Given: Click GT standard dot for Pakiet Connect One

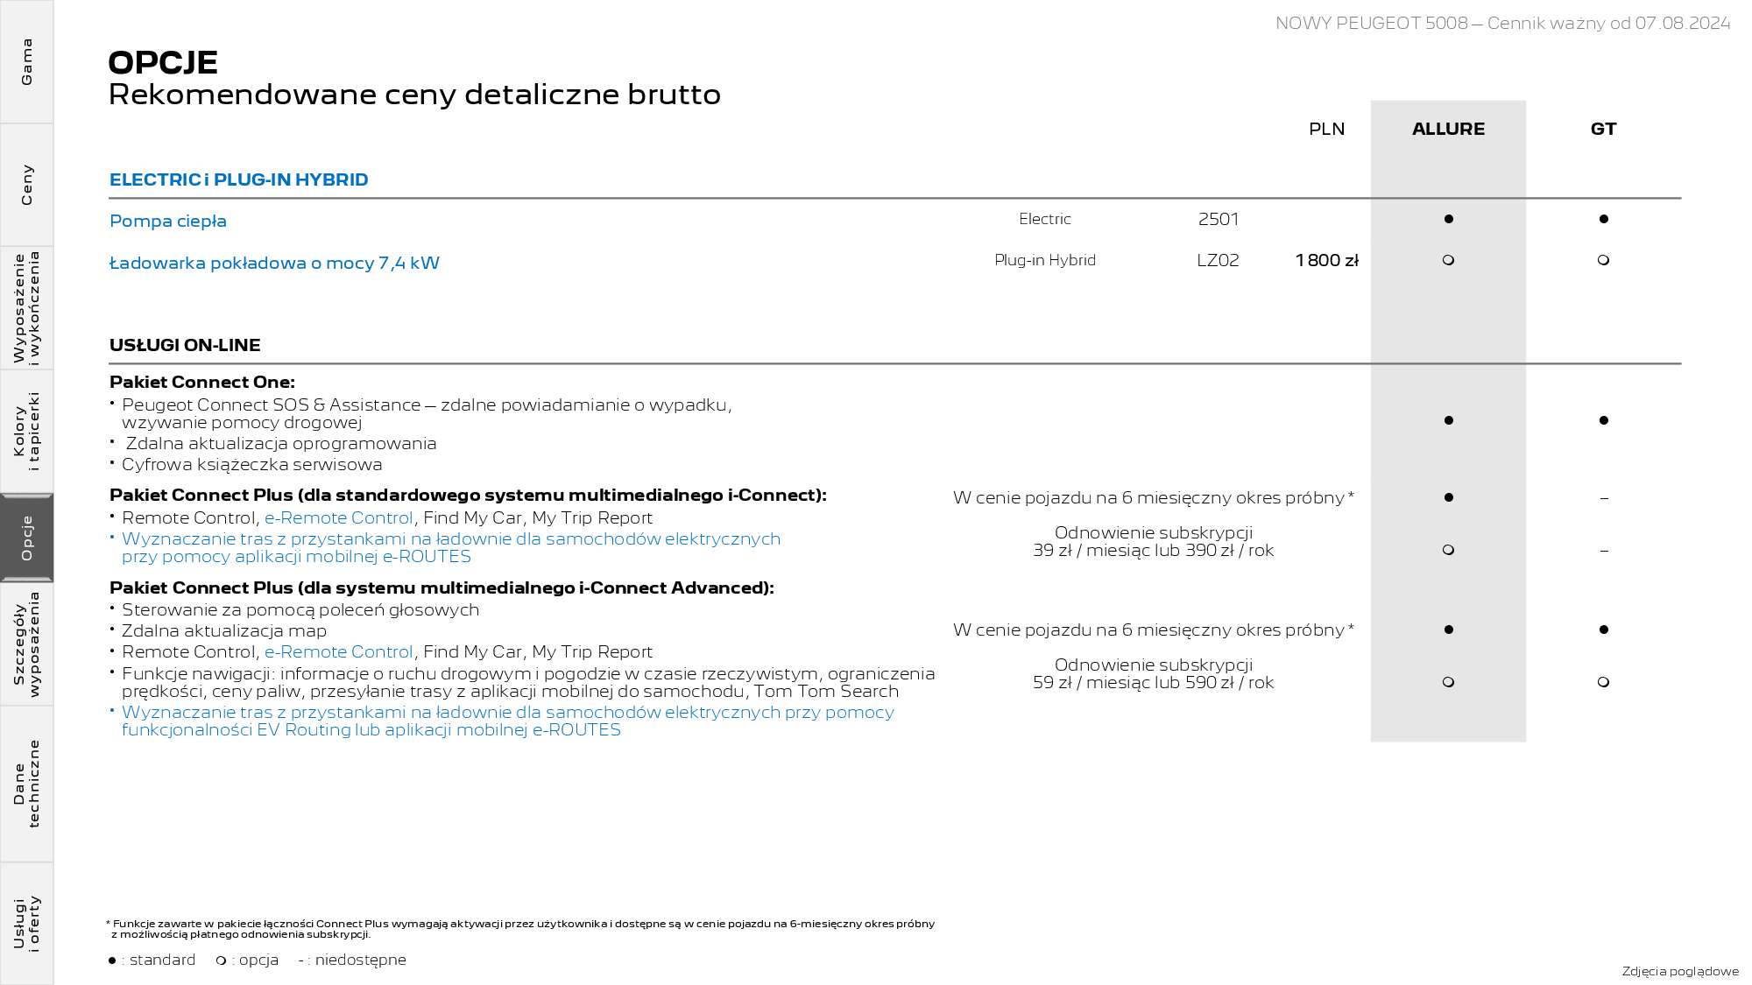Looking at the screenshot, I should pyautogui.click(x=1603, y=420).
